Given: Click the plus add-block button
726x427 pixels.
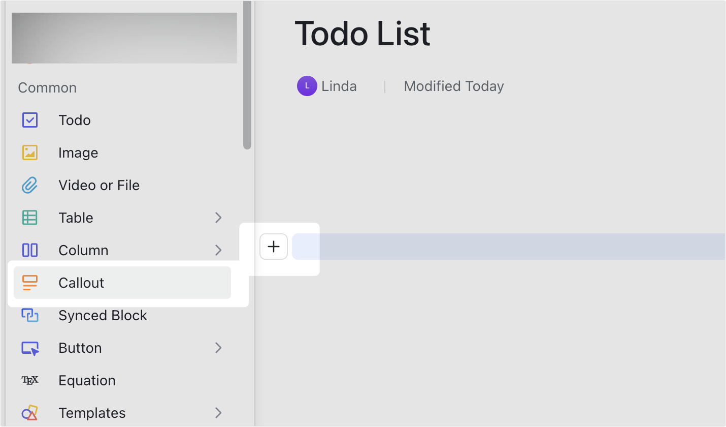Looking at the screenshot, I should click(274, 246).
